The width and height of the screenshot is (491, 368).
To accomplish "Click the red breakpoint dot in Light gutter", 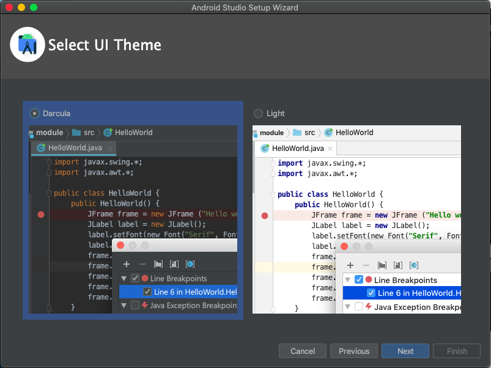I will tap(265, 216).
